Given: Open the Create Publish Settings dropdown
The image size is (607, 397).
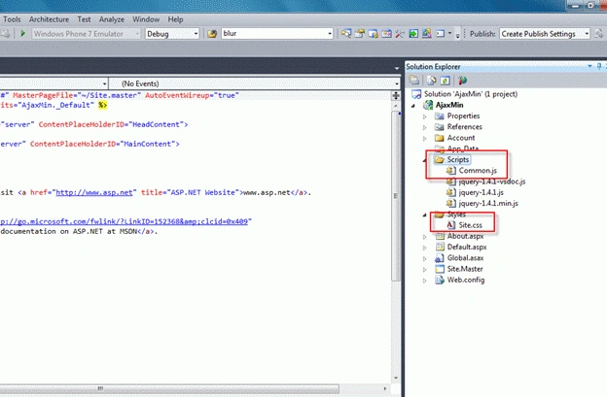Looking at the screenshot, I should click(545, 34).
